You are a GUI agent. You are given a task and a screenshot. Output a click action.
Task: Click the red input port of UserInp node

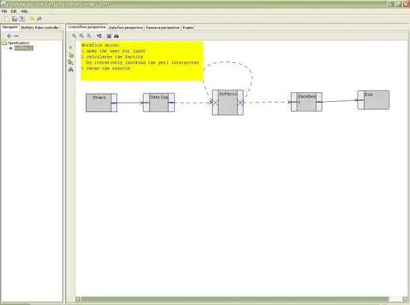[x=146, y=103]
